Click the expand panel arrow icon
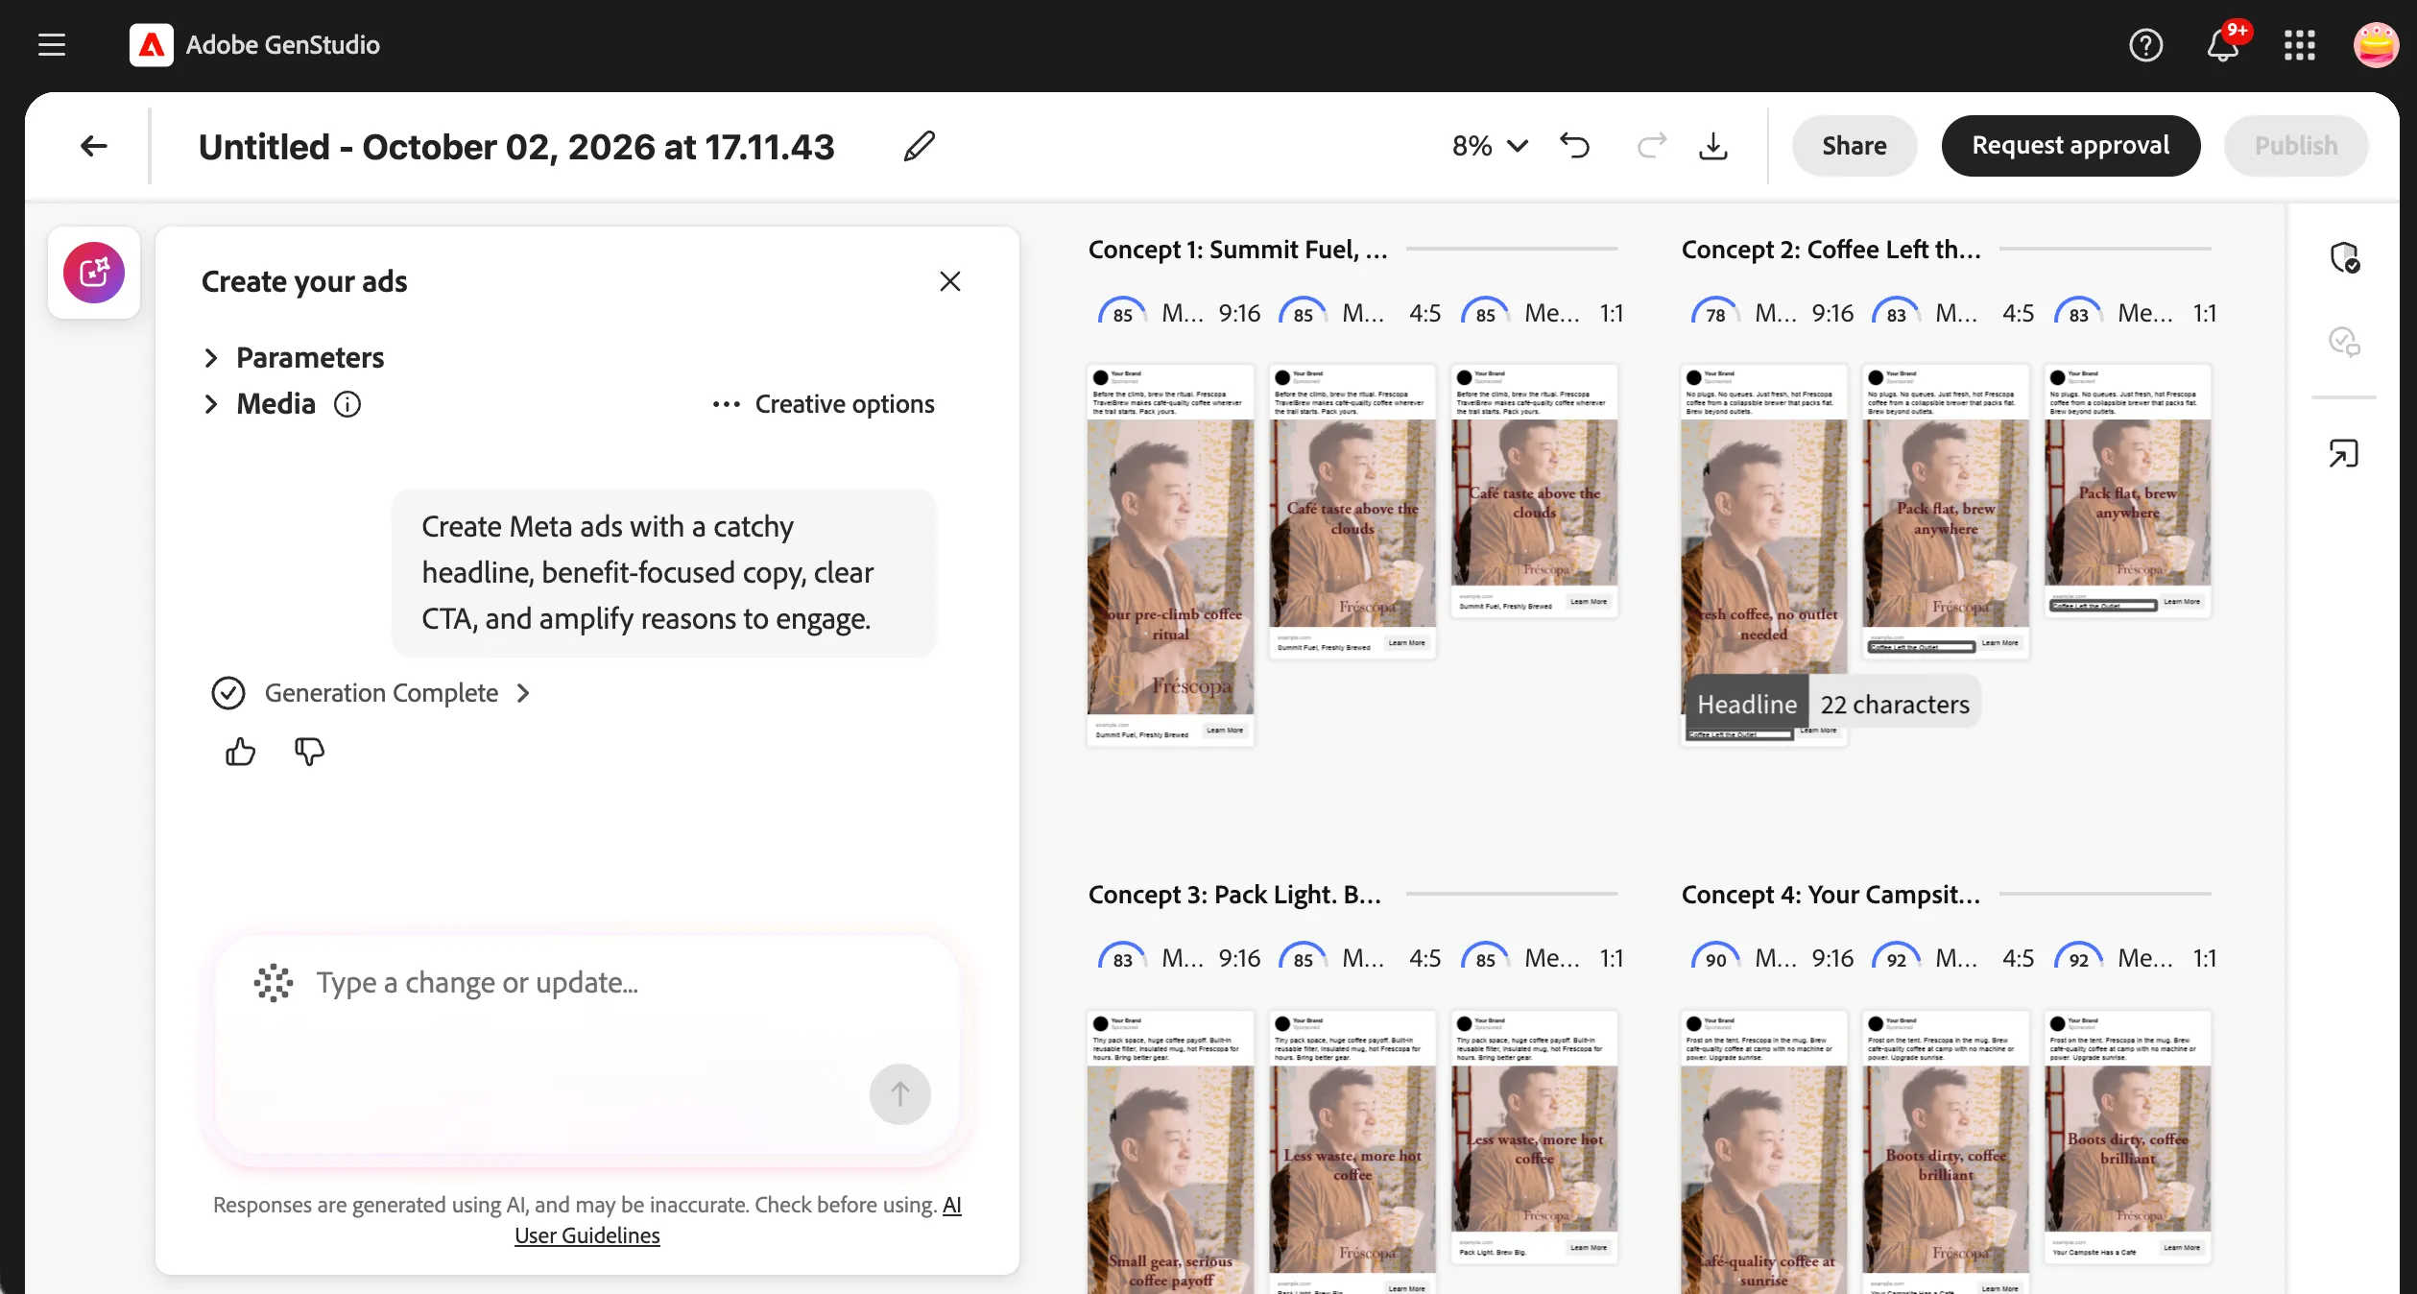The height and width of the screenshot is (1294, 2417). point(2344,453)
